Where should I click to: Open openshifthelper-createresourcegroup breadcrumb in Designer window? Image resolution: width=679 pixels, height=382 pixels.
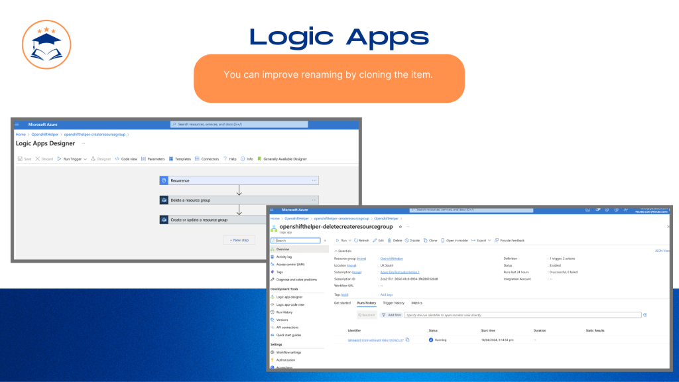(x=94, y=134)
